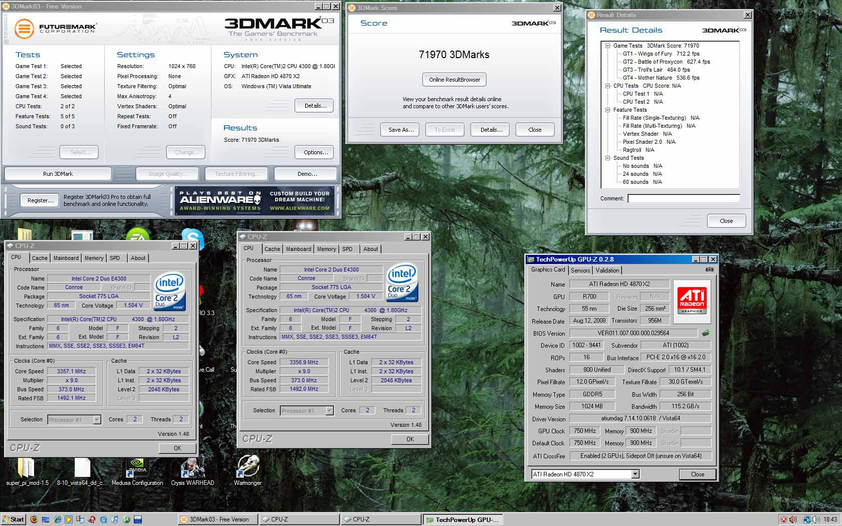Open Processor selection dropdown in middle CPU-Z
Image resolution: width=842 pixels, height=526 pixels.
click(329, 410)
